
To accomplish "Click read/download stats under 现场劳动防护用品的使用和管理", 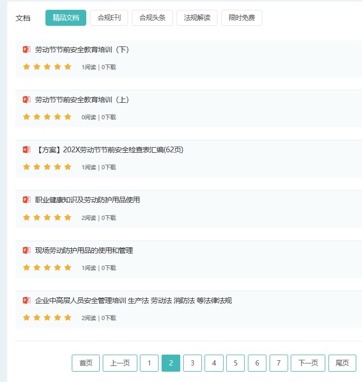I will pos(99,268).
